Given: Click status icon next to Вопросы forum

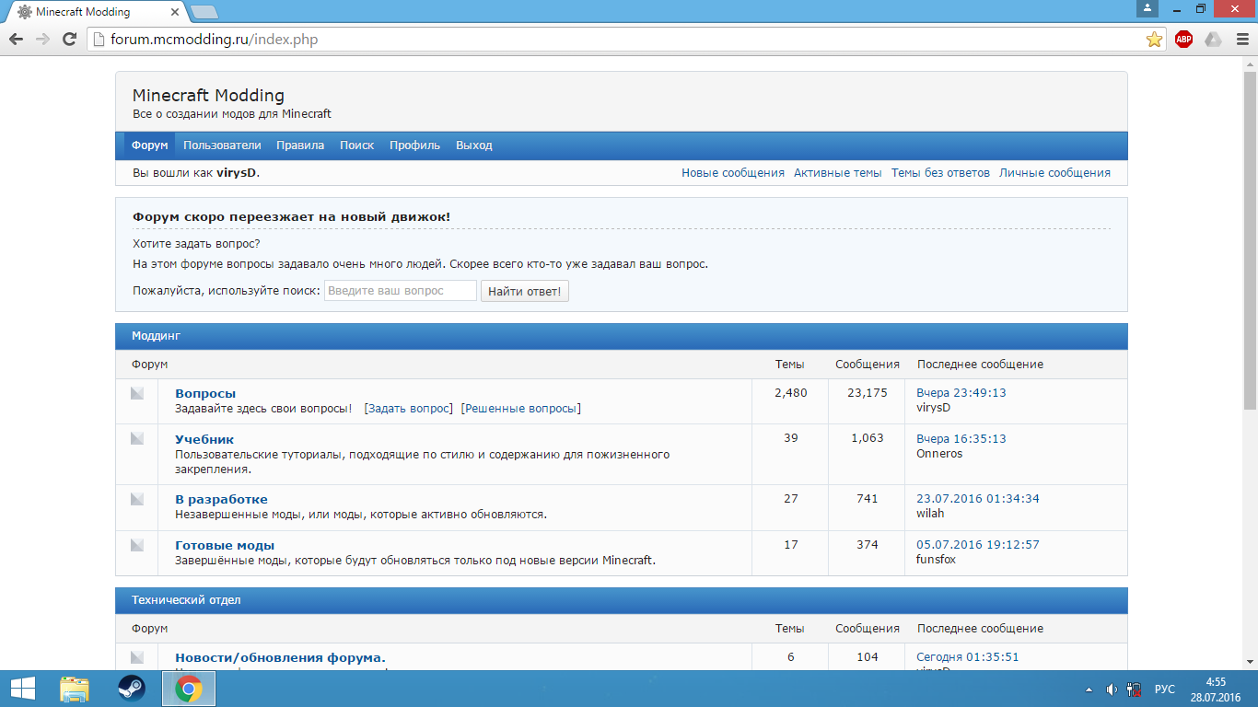Looking at the screenshot, I should click(x=137, y=393).
